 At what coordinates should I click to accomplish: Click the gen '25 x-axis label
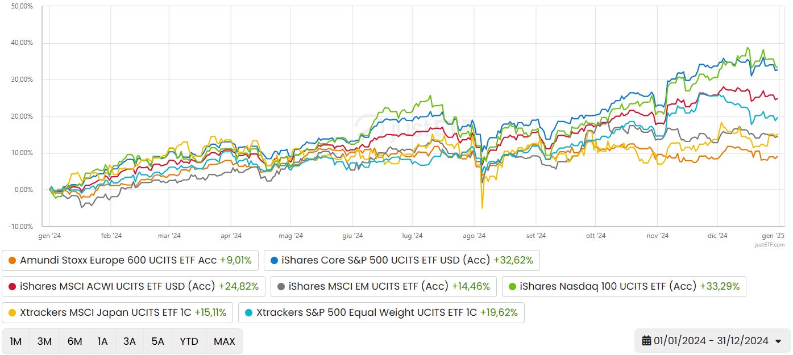(774, 235)
